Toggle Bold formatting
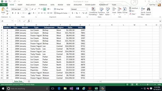The image size is (162, 91). (x=13, y=13)
